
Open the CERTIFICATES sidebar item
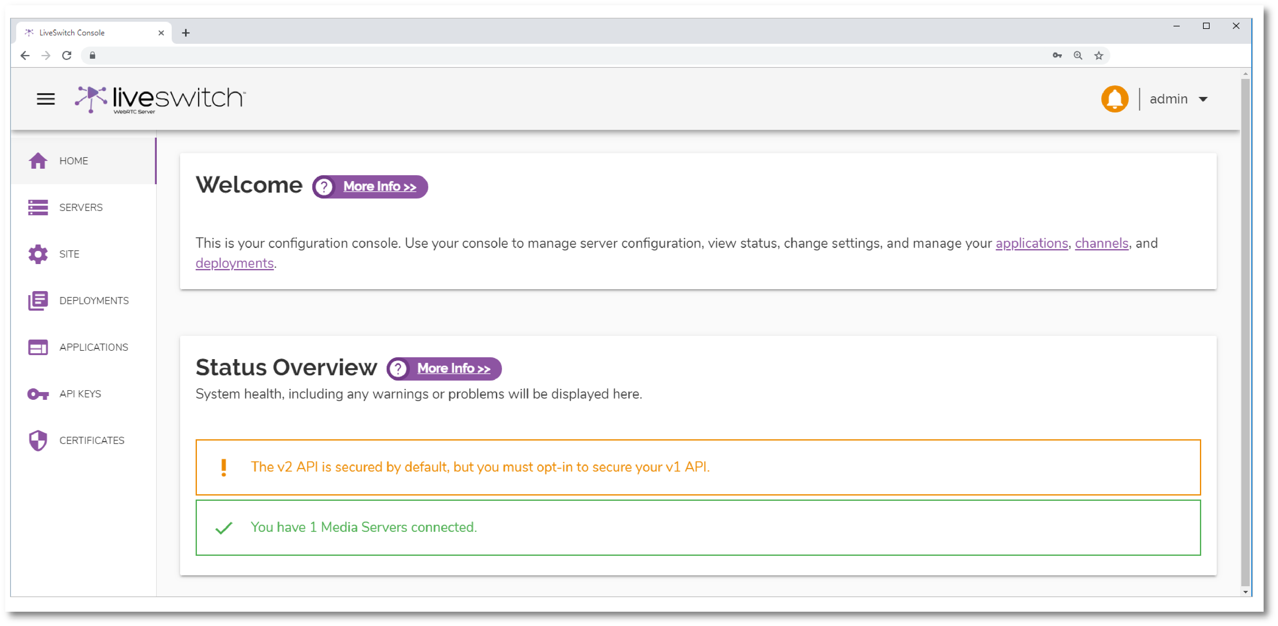pos(92,441)
